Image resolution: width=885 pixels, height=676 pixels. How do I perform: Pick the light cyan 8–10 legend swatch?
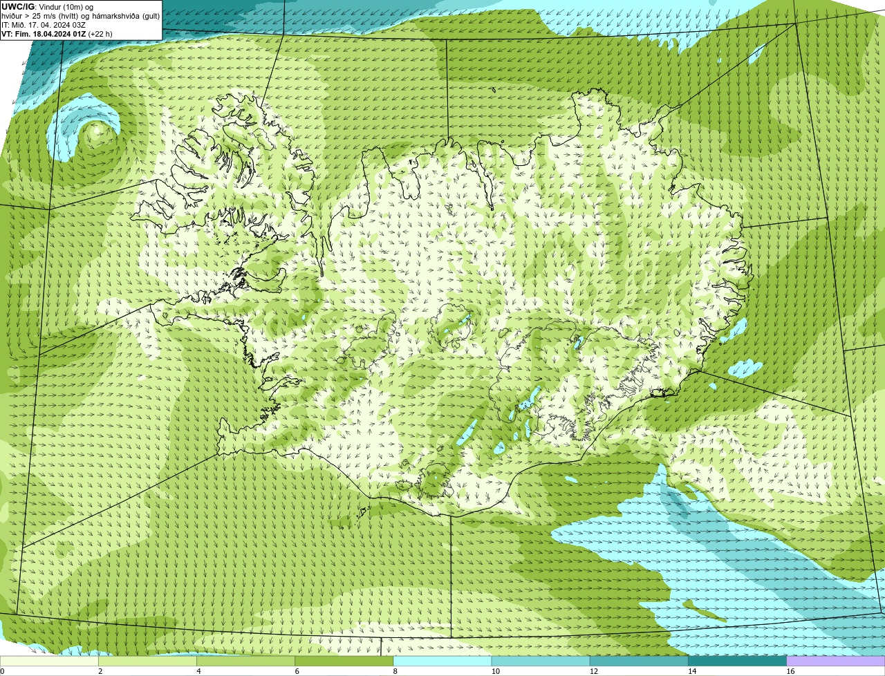[x=442, y=661]
